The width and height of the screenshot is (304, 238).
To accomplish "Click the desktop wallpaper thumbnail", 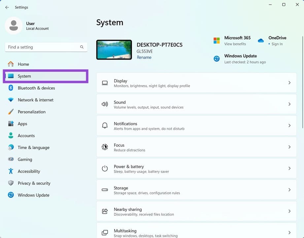I will click(114, 50).
